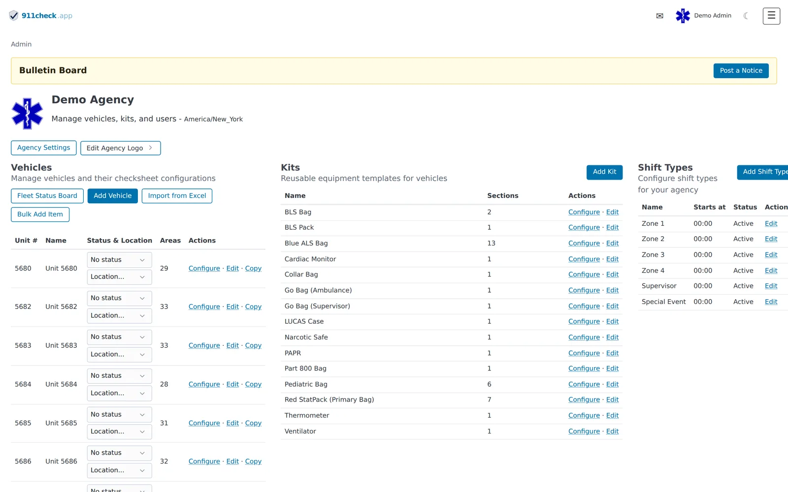
Task: Click the Demo Agency logo image
Action: click(27, 114)
